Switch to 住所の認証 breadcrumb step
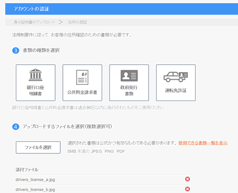 [78, 22]
